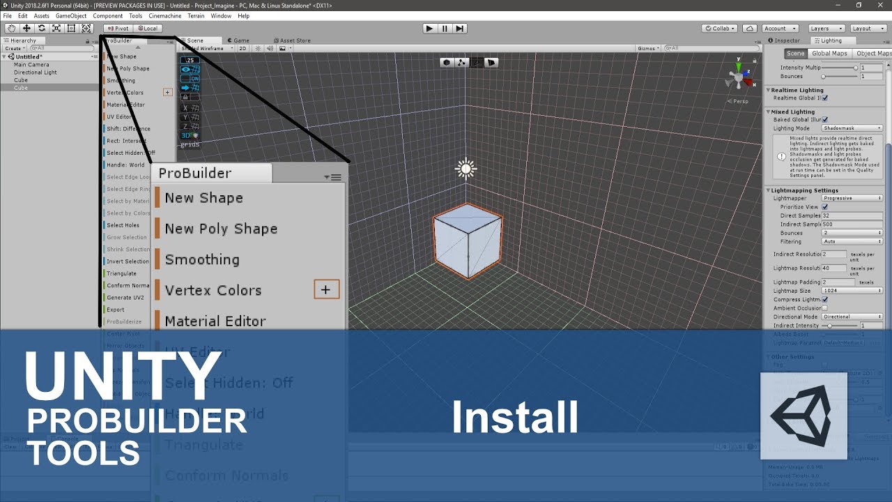
Task: Toggle Compress Lightmaps checkbox
Action: click(x=825, y=299)
